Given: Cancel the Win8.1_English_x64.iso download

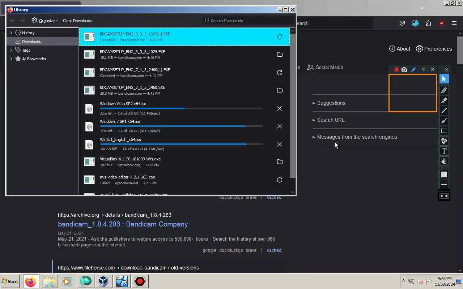Looking at the screenshot, I should pos(280,144).
